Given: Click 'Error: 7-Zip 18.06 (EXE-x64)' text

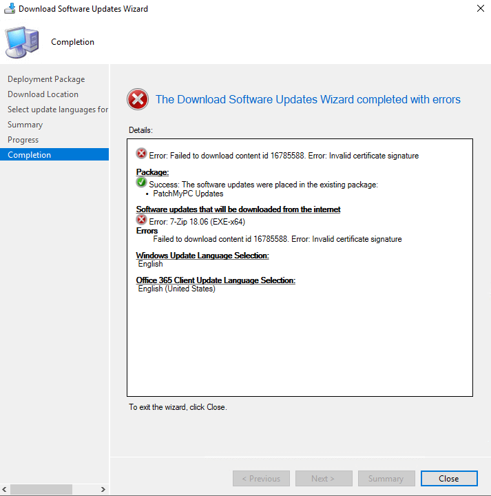Looking at the screenshot, I should (x=197, y=222).
